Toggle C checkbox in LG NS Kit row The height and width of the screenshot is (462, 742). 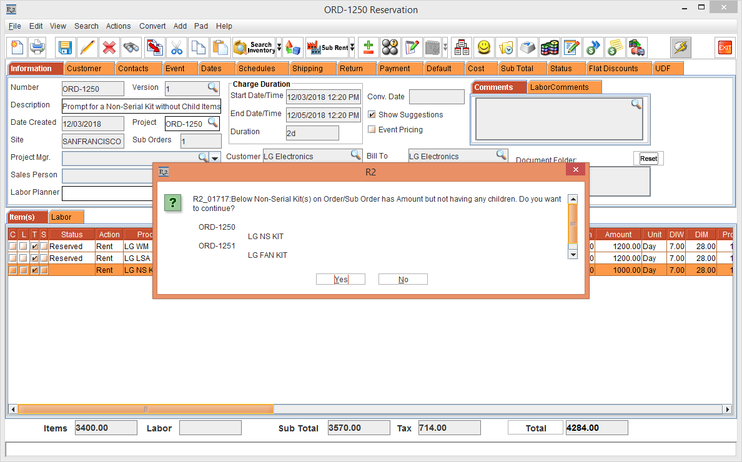[x=12, y=270]
